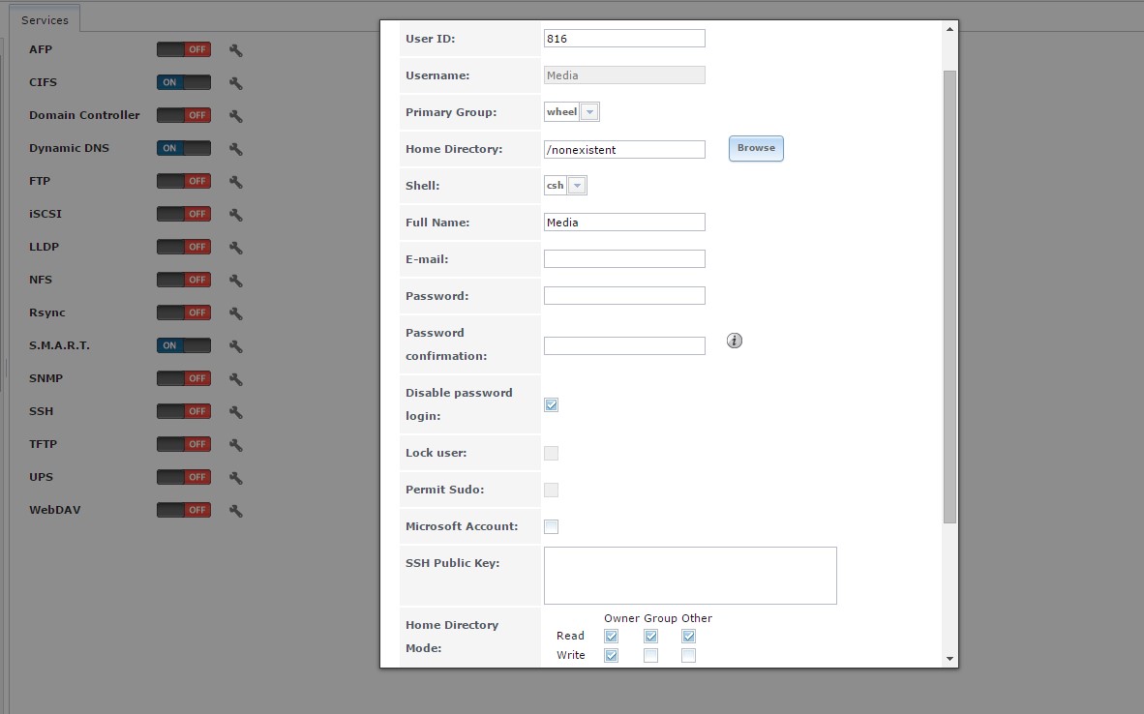Enable the SNMP service switch

(184, 378)
